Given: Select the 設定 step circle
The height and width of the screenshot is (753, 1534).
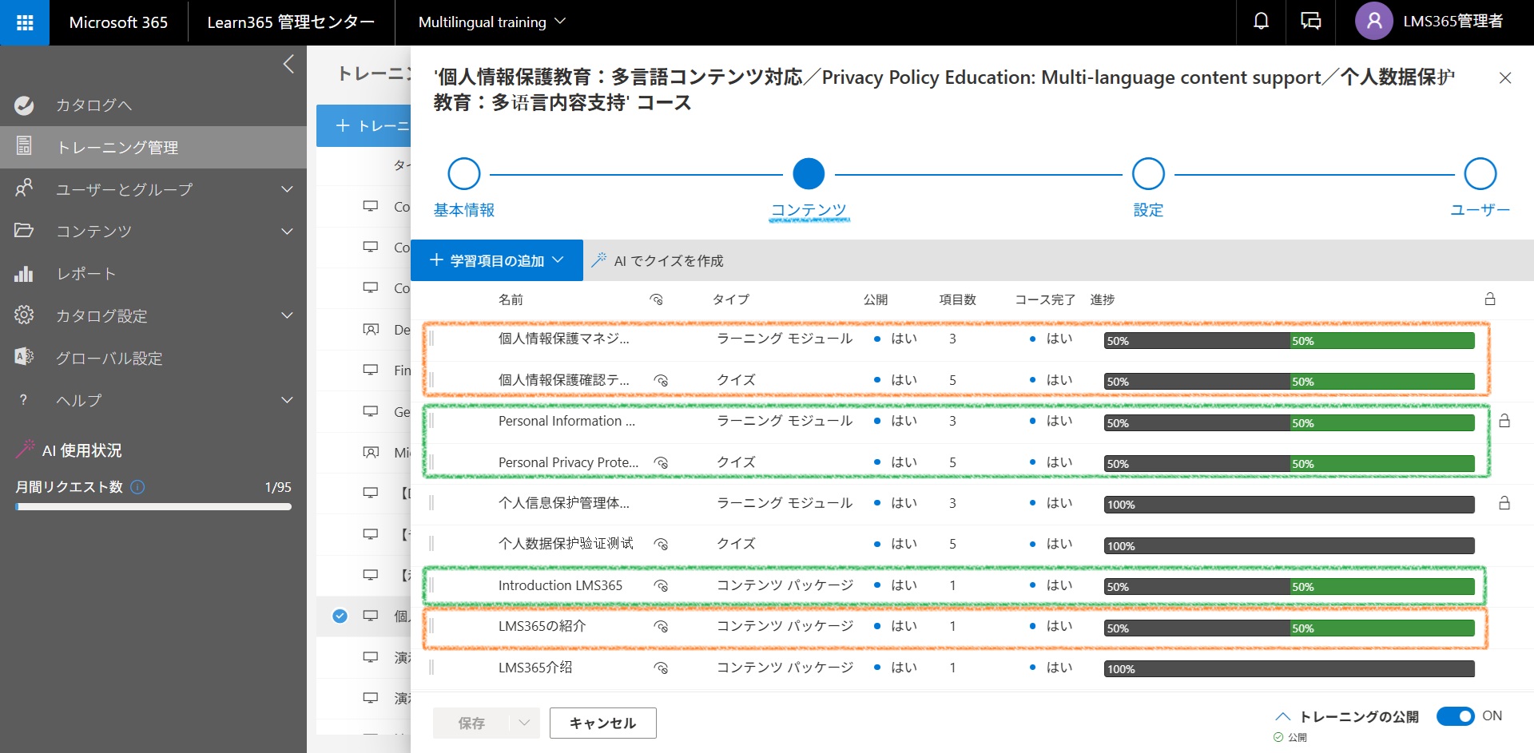Looking at the screenshot, I should coord(1148,174).
